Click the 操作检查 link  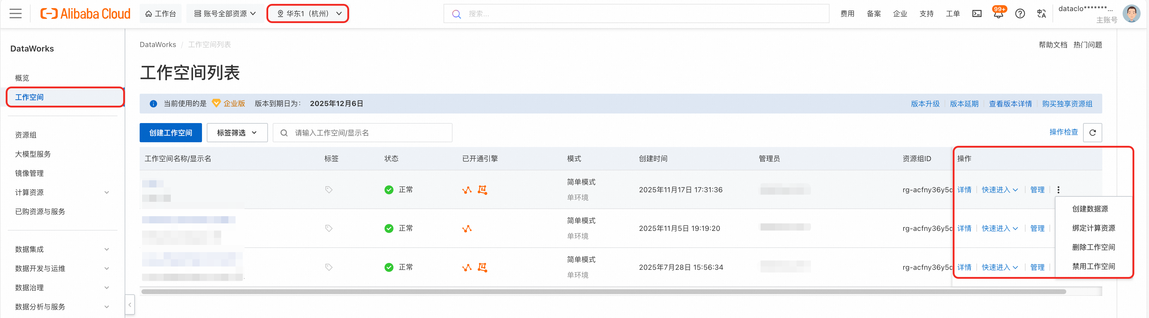[1063, 132]
